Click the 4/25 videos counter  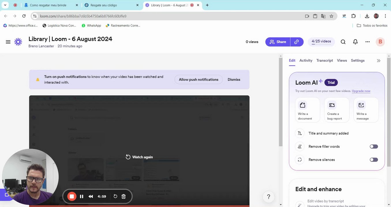[321, 41]
